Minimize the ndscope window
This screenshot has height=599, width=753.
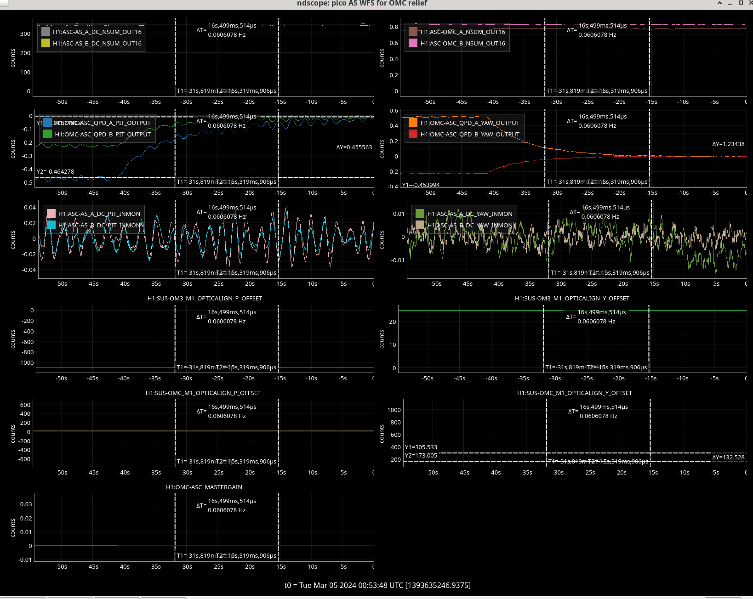point(730,3)
